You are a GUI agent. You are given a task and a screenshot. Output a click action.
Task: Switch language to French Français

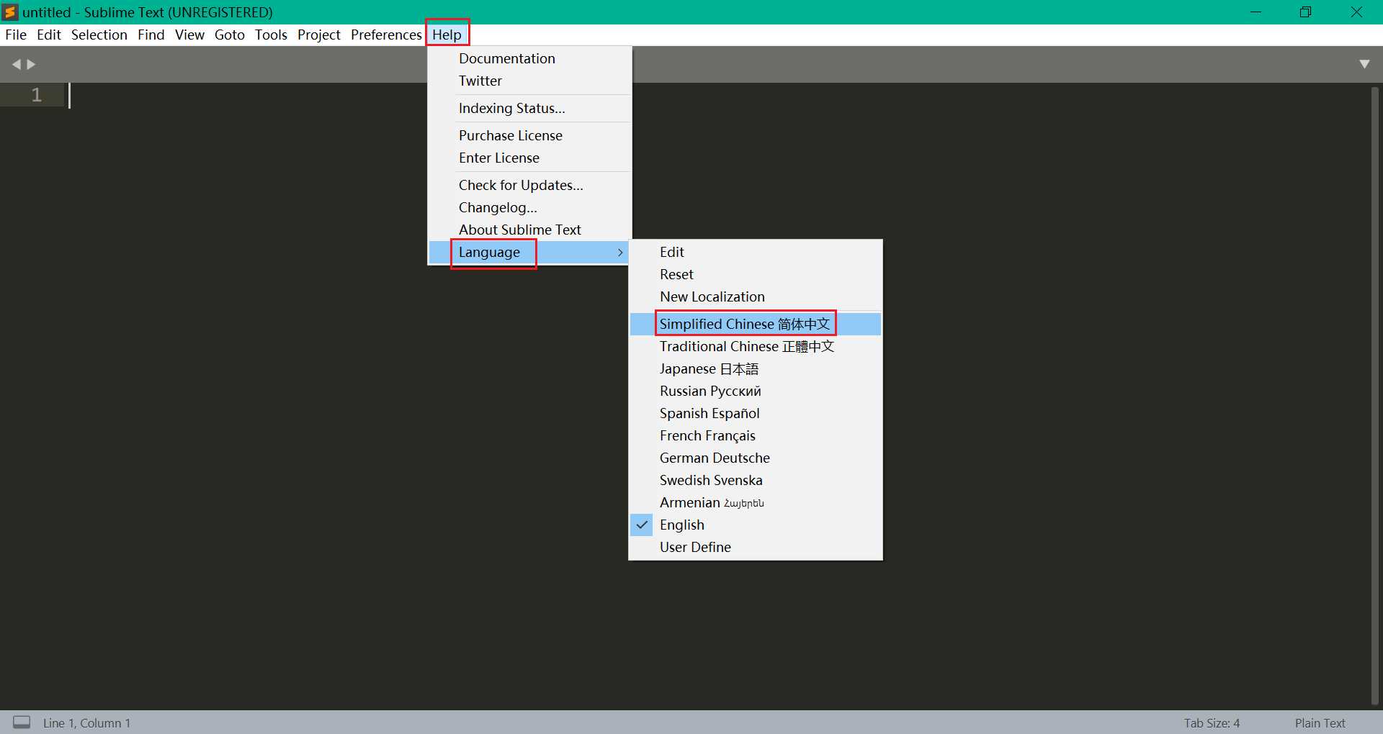[755, 435]
